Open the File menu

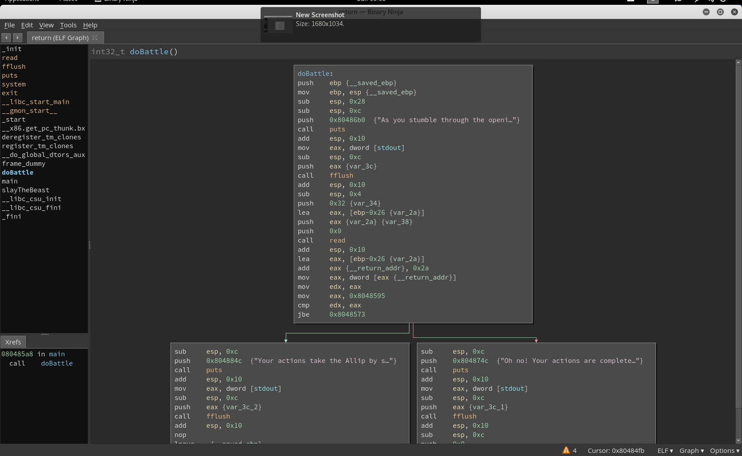[x=9, y=25]
